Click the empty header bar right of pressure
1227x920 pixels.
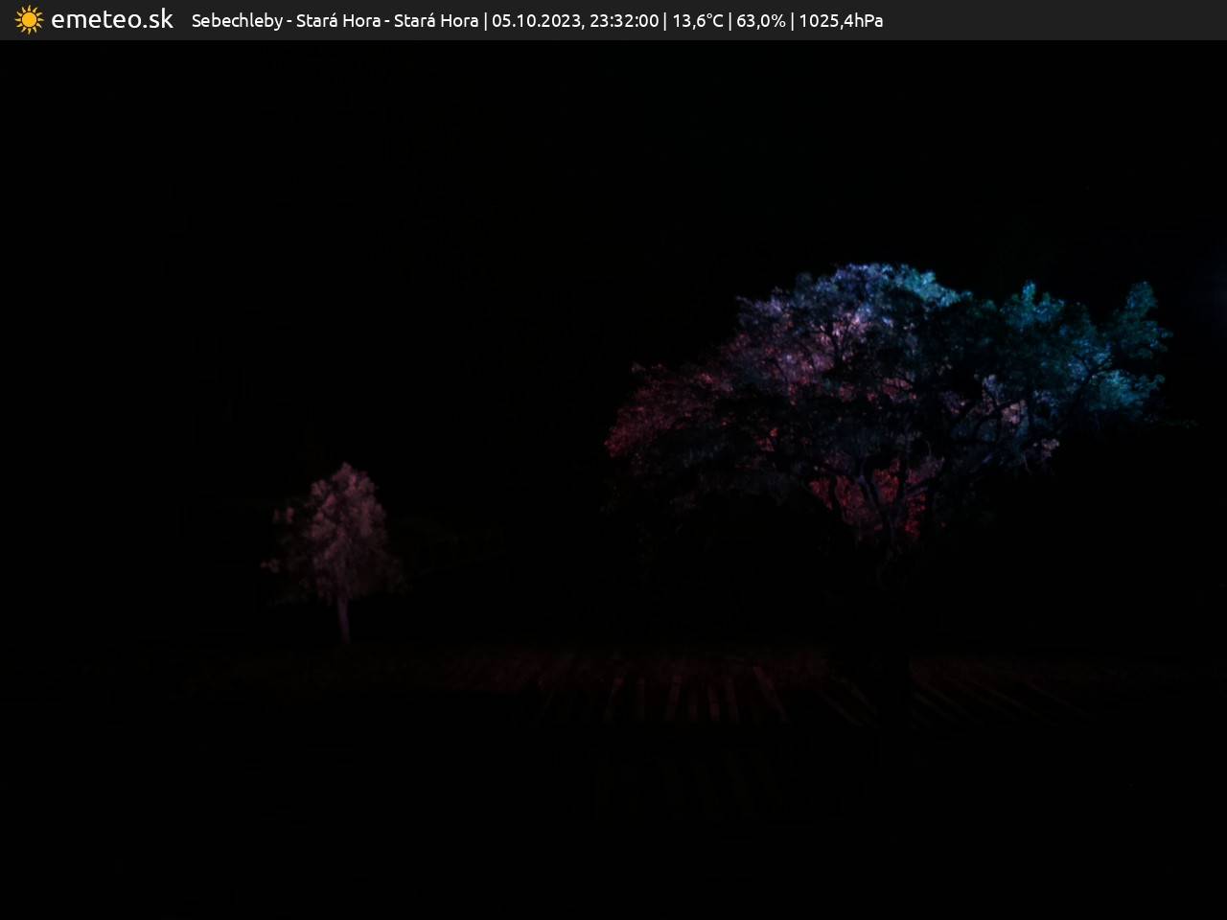tap(1054, 21)
